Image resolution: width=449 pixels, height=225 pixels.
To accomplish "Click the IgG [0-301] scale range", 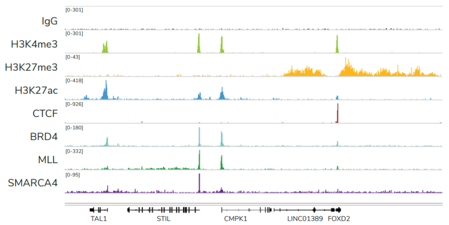I will 74,10.
